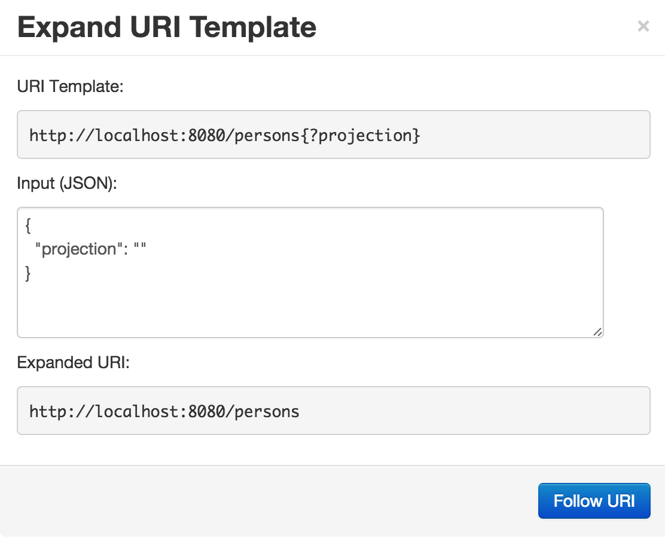Click "http" in the Expanded URI text
Screen dimensions: 665x557
[44, 411]
